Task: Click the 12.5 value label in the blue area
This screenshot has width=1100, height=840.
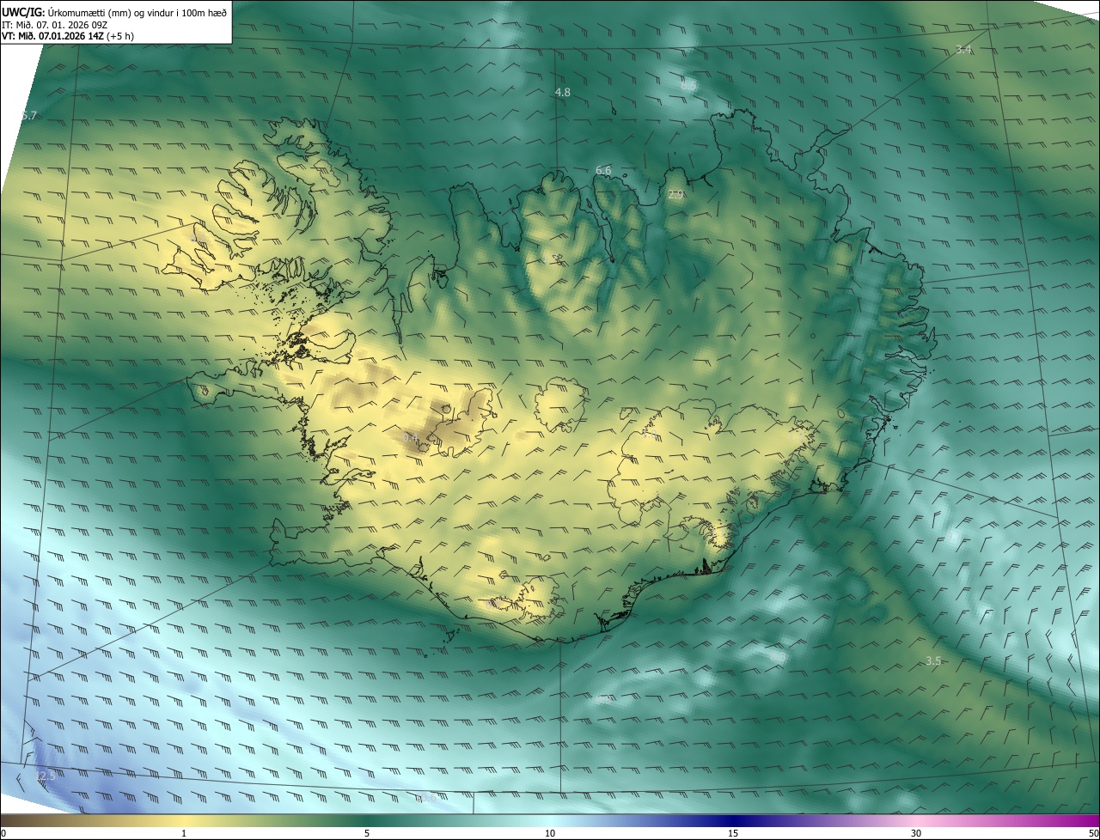Action: point(45,776)
